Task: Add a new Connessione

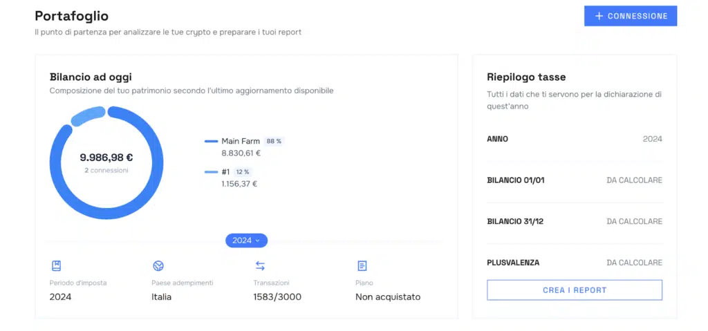Action: point(630,16)
